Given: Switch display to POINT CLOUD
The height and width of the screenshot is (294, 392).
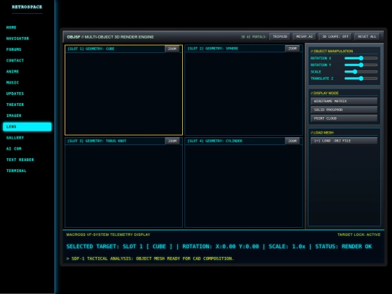Looking at the screenshot, I should pyautogui.click(x=344, y=118).
